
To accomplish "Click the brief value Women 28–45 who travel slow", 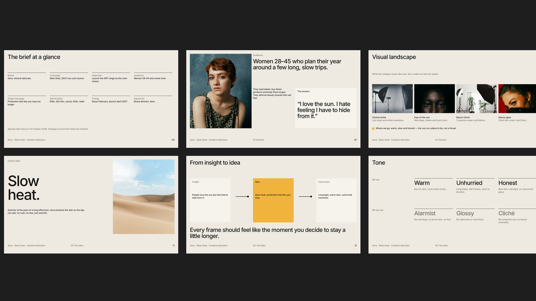I will (x=150, y=78).
